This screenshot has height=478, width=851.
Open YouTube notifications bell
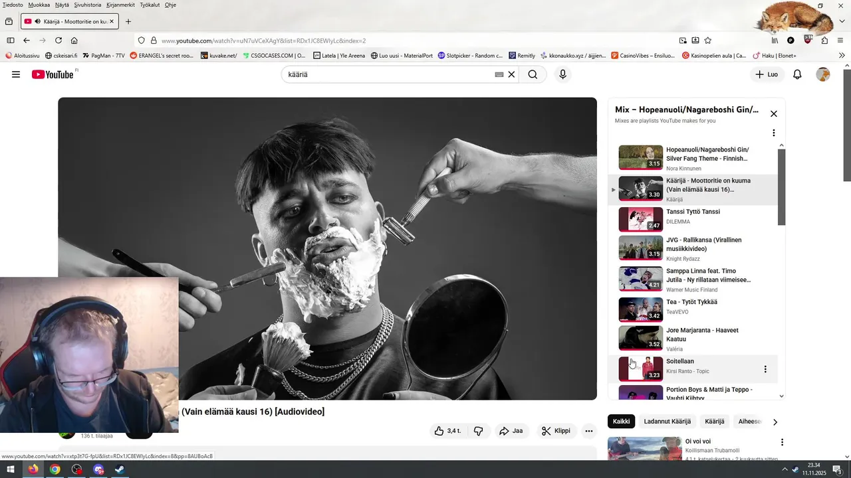coord(797,74)
